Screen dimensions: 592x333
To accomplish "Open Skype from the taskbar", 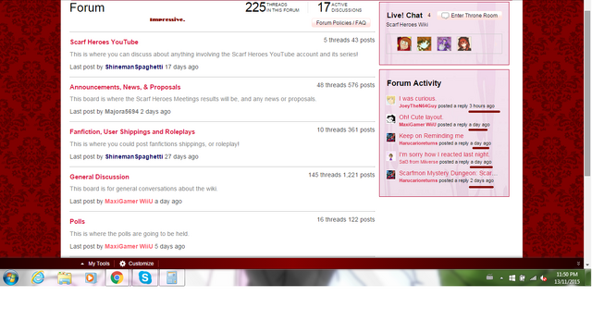I will point(145,277).
